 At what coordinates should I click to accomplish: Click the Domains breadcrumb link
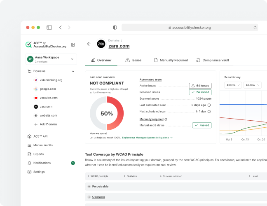point(114,40)
